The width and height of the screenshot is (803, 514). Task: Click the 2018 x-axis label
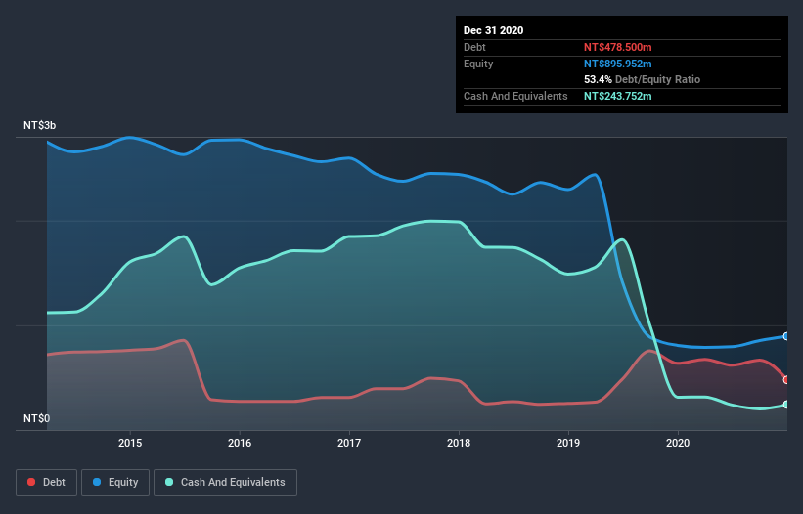pos(459,443)
